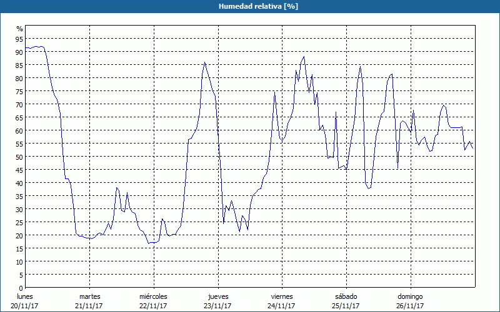The height and width of the screenshot is (312, 500).
Task: Select the 10 value on the y-axis
Action: (x=19, y=261)
